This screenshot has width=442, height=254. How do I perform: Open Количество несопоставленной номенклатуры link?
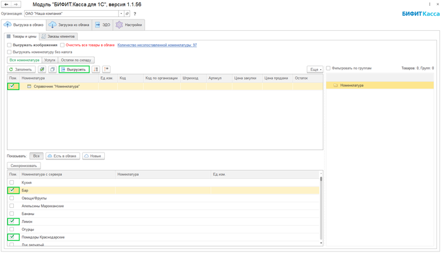click(x=157, y=45)
